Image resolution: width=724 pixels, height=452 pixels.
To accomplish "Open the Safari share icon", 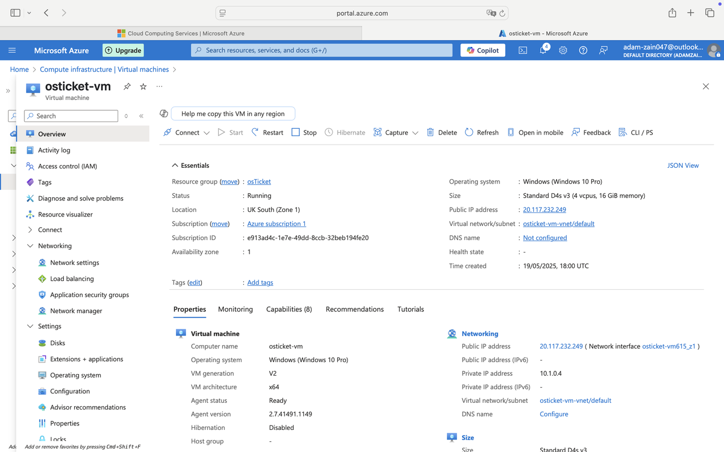I will coord(672,12).
